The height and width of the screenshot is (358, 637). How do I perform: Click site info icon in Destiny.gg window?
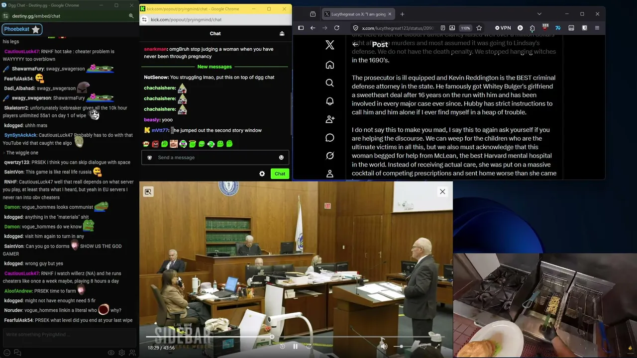coord(5,16)
